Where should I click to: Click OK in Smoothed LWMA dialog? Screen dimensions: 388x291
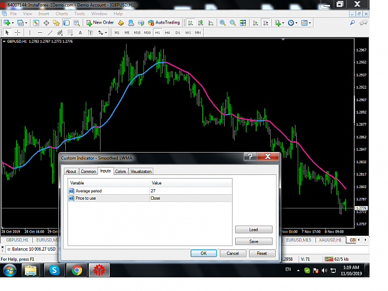click(204, 253)
